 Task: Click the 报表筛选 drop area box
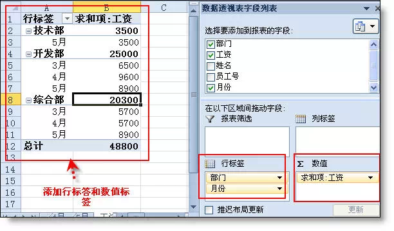(247, 141)
